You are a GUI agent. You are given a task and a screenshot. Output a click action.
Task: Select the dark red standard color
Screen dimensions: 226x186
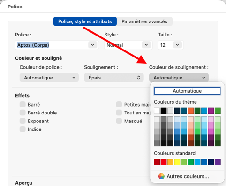pos(157,162)
